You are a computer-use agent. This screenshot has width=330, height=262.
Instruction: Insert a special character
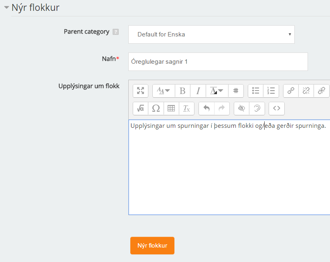156,108
